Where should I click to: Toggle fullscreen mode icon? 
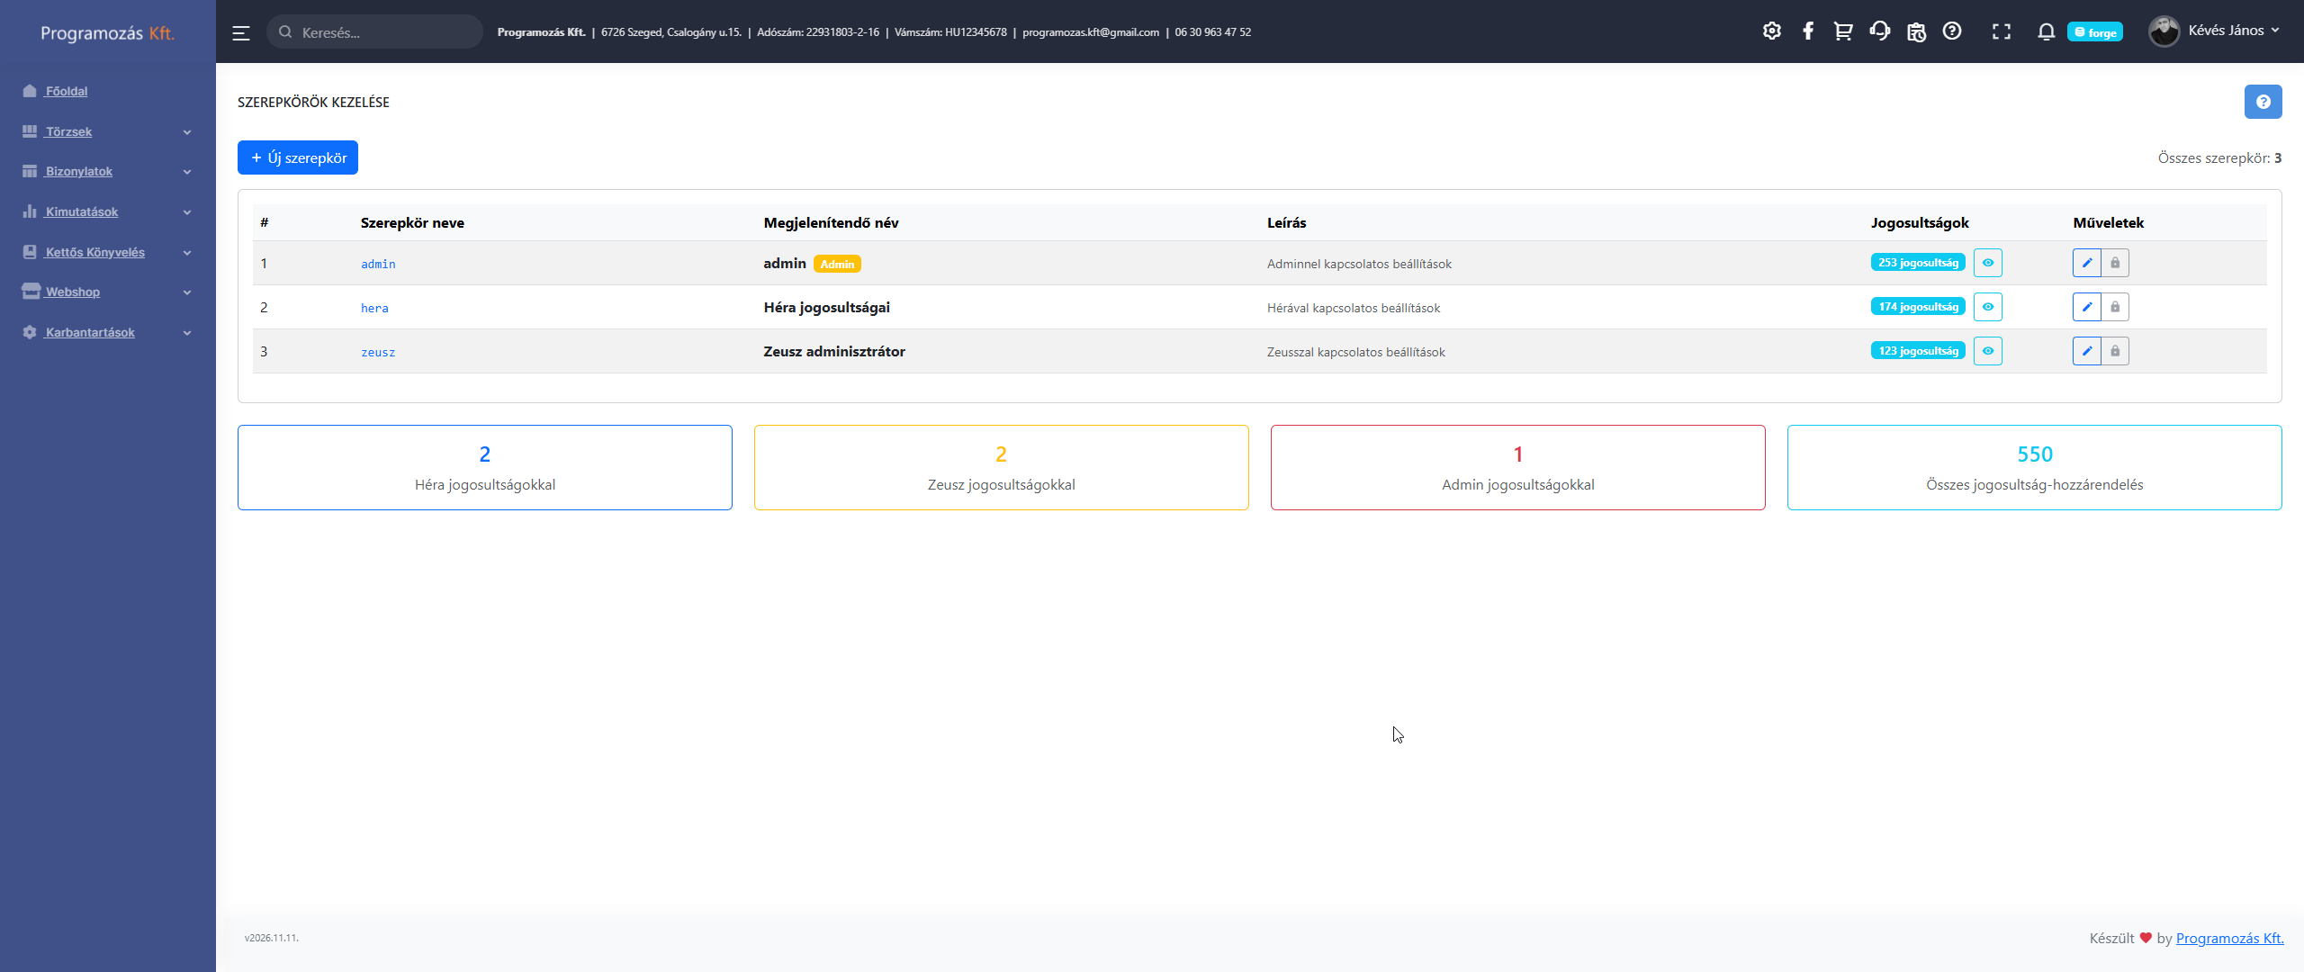coord(2002,32)
